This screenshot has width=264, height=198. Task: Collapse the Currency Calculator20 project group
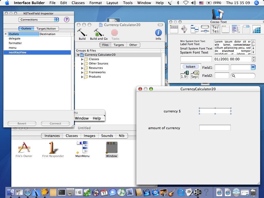click(78, 55)
